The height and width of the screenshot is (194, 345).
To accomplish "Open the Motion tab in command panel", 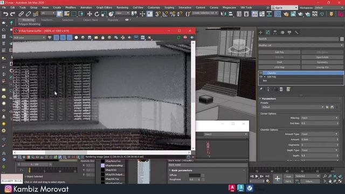I will click(x=282, y=32).
